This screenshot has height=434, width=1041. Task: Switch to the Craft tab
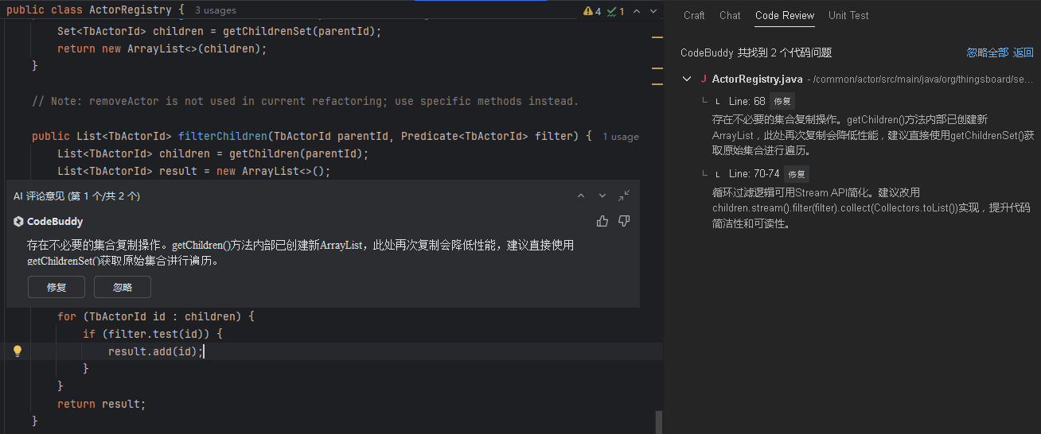694,15
